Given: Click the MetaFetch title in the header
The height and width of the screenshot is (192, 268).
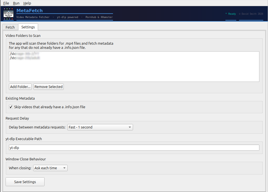Looking at the screenshot, I should coord(29,11).
